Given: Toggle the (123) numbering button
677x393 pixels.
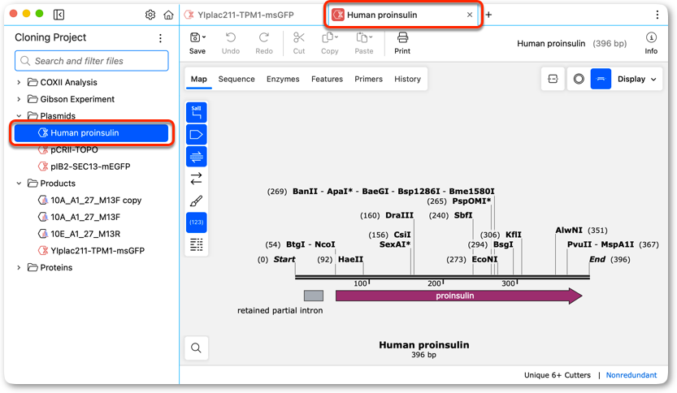Looking at the screenshot, I should pos(197,222).
